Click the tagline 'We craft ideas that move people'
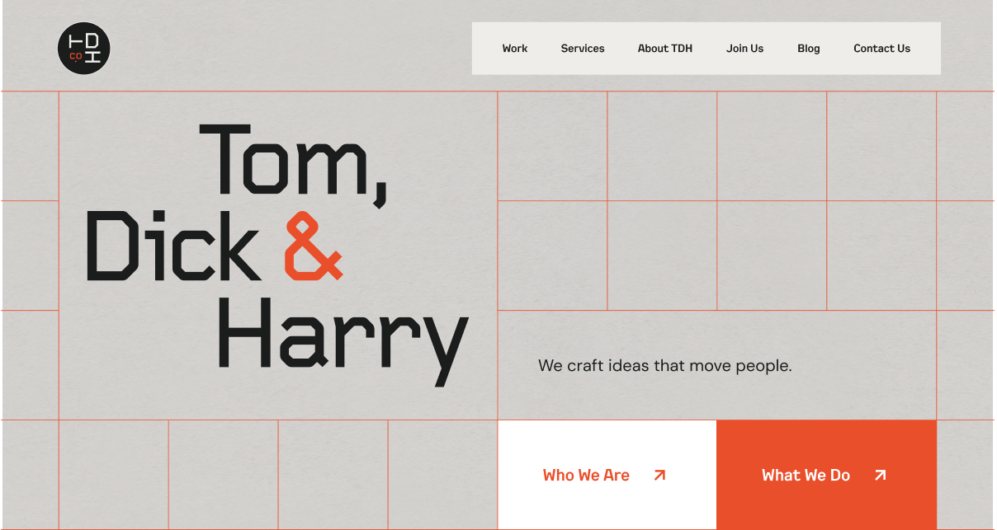Viewport: 997px width, 530px height. pyautogui.click(x=664, y=365)
